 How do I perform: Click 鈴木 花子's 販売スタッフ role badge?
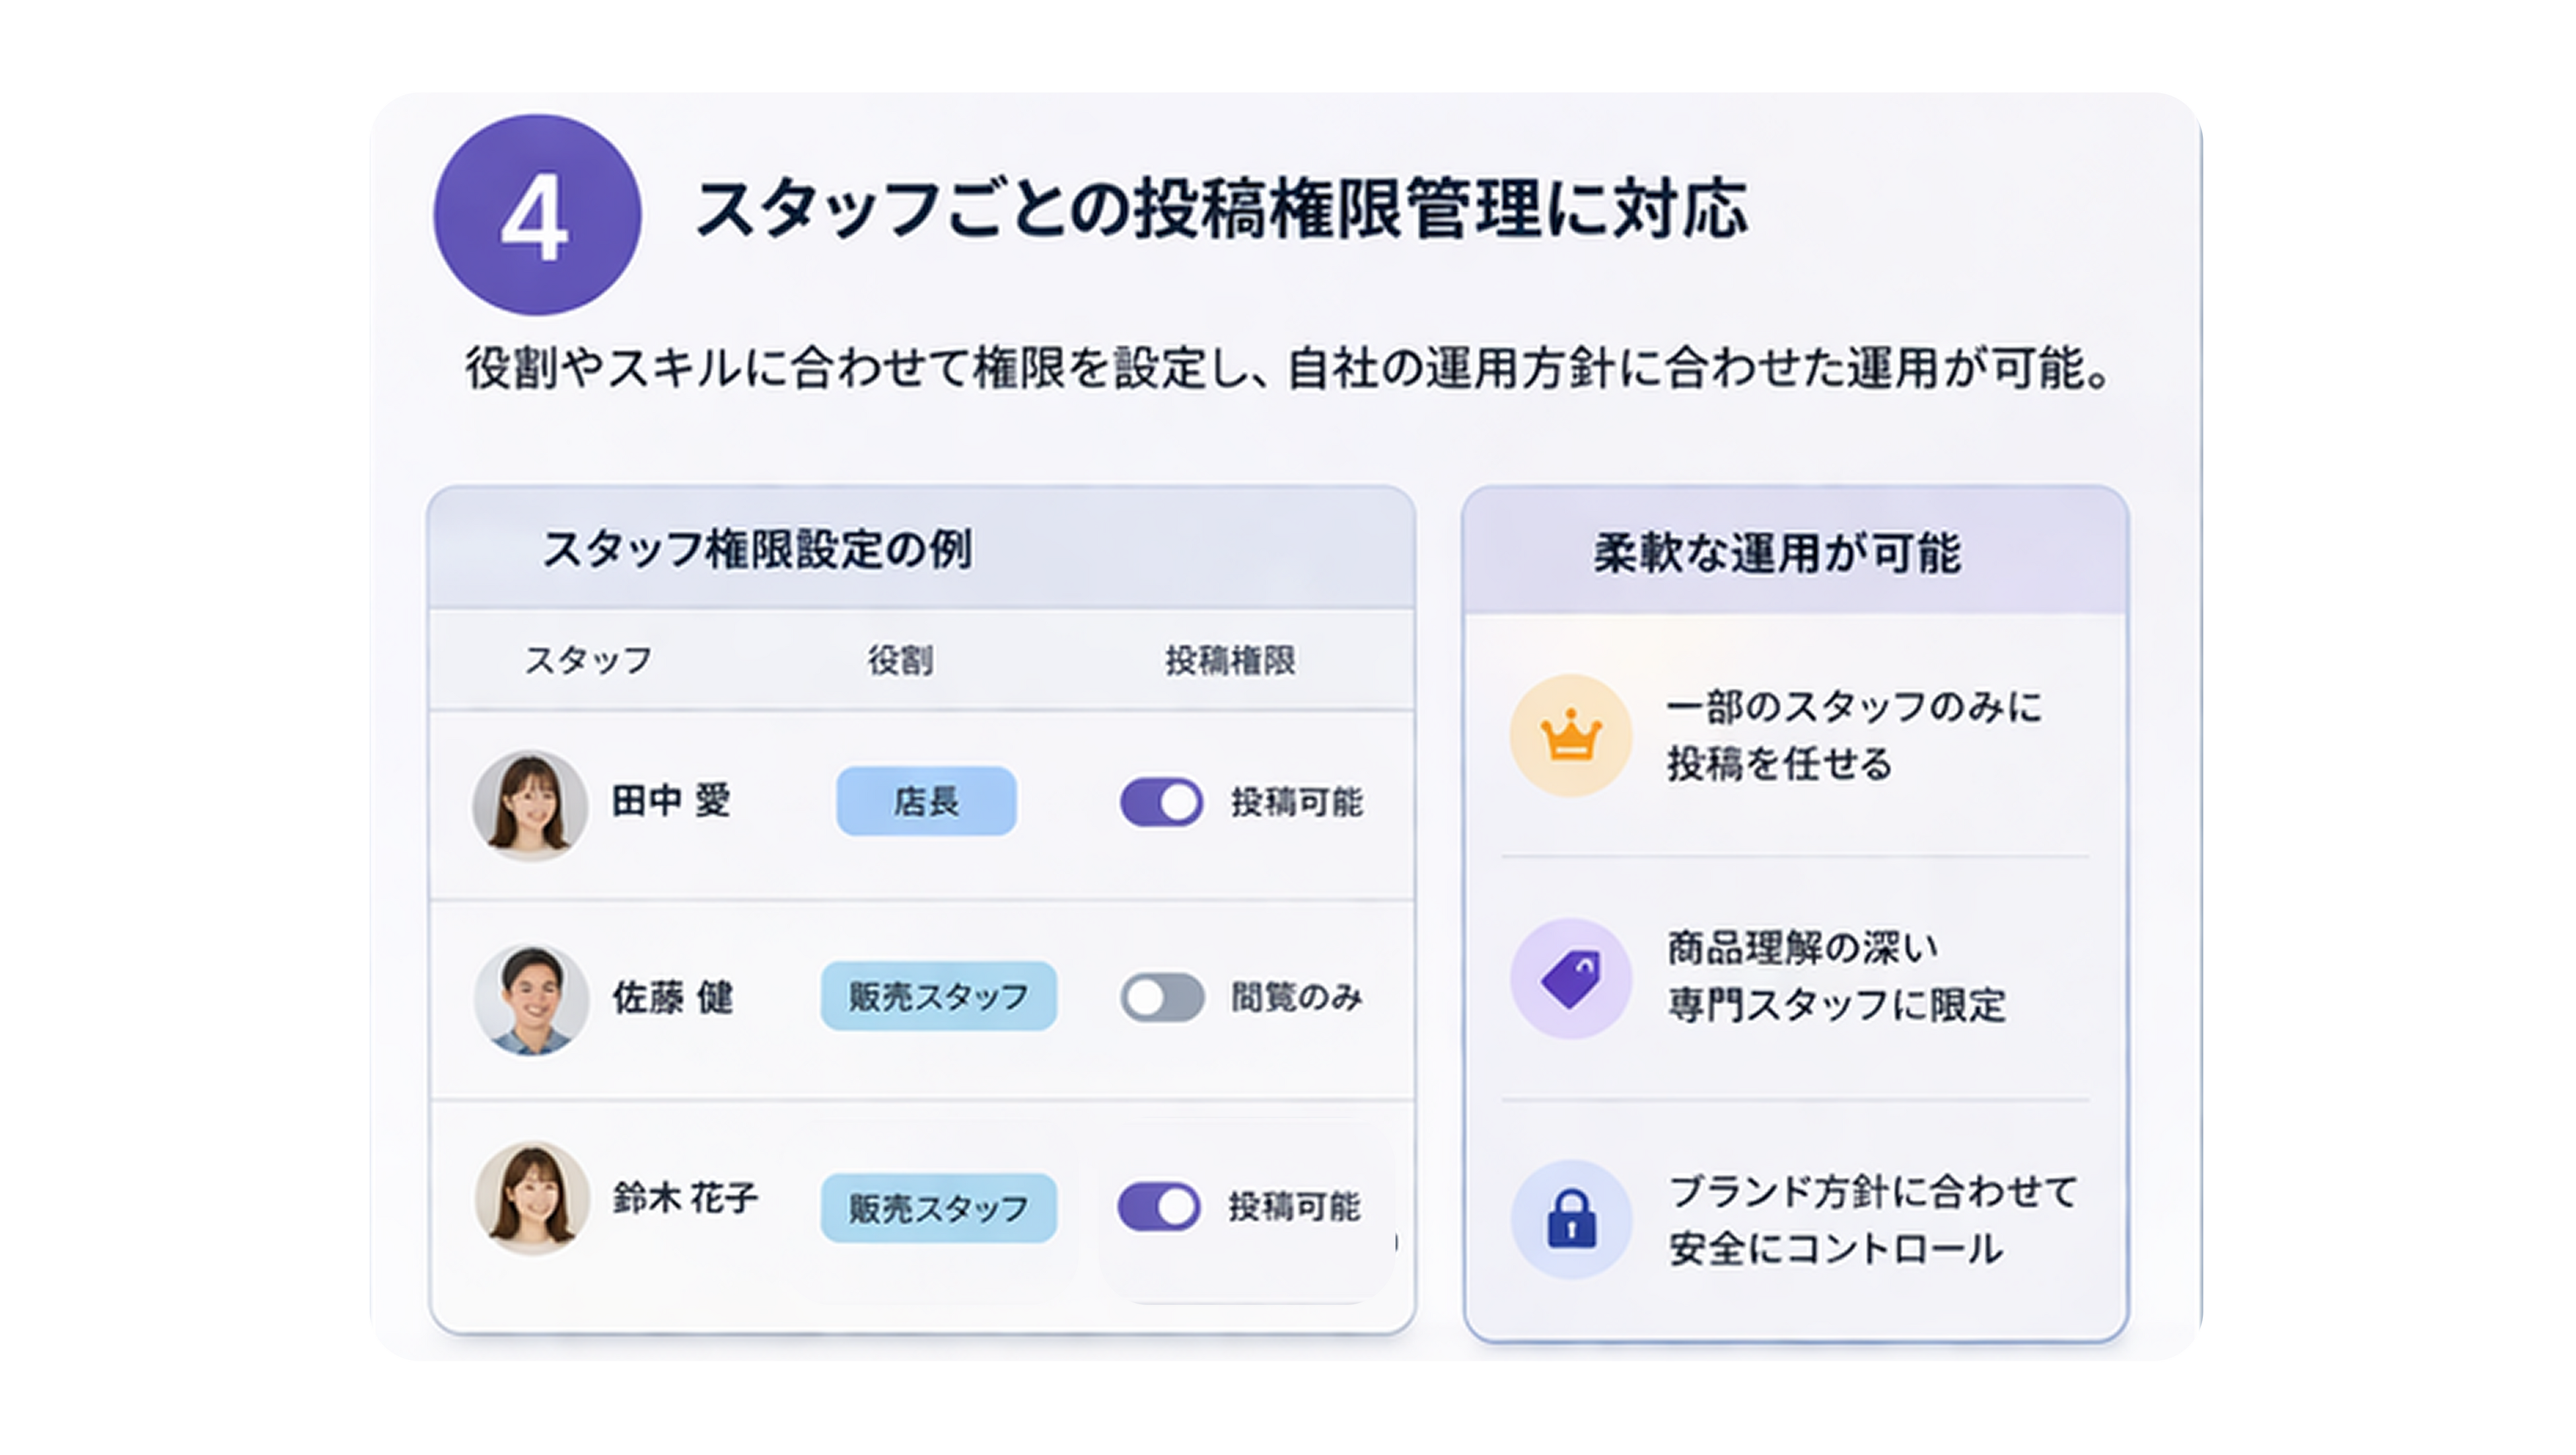click(x=938, y=1208)
